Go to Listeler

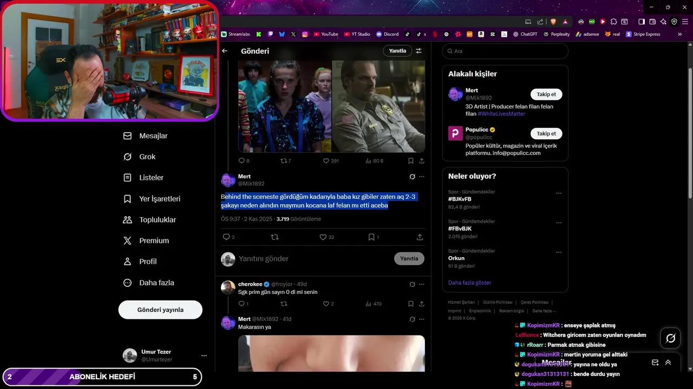click(x=144, y=178)
